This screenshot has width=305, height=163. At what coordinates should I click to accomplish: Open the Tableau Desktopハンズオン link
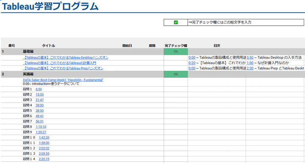(66, 57)
